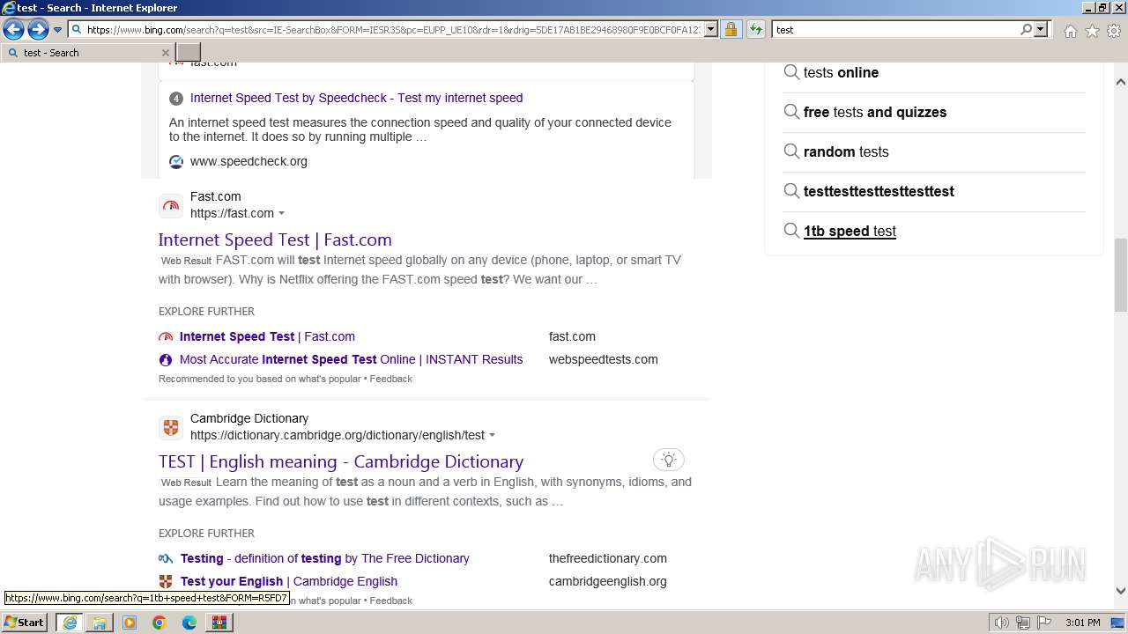
Task: Open 'Test your English | Cambridge English' link
Action: 289,581
